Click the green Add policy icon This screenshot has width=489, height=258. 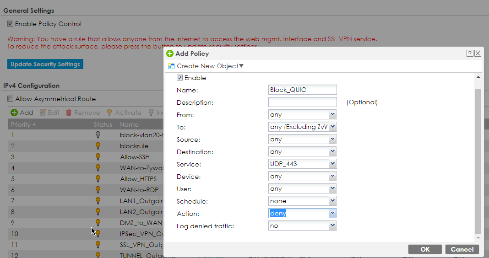(x=14, y=113)
